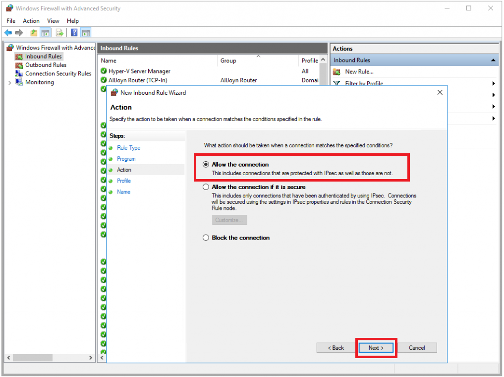Select the current Action step
Viewport: 504px width, 377px height.
pos(124,170)
